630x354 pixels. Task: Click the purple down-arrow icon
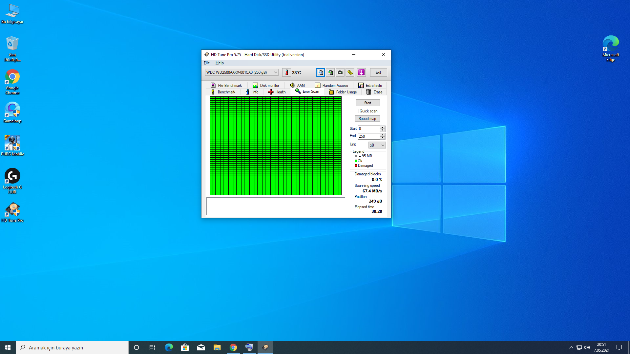coord(361,72)
